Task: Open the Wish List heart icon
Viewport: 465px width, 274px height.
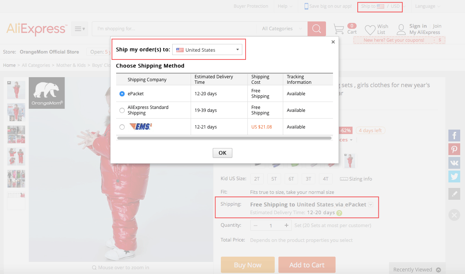Action: (x=370, y=30)
